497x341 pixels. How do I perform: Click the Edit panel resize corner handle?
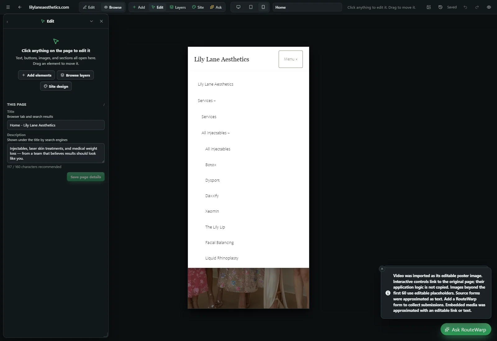[106, 335]
